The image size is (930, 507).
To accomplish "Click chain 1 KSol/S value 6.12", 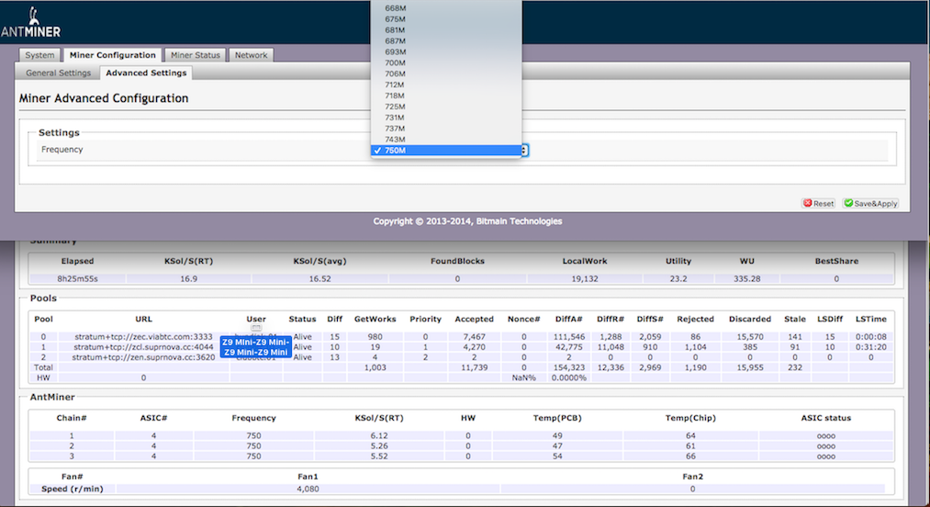I will pyautogui.click(x=379, y=435).
